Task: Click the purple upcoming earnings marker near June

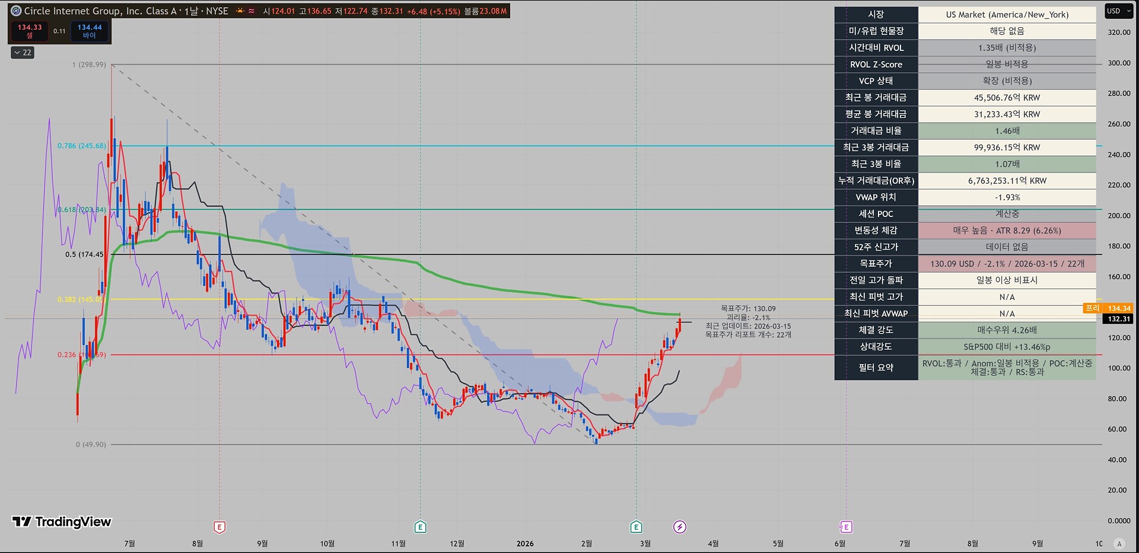Action: (846, 527)
